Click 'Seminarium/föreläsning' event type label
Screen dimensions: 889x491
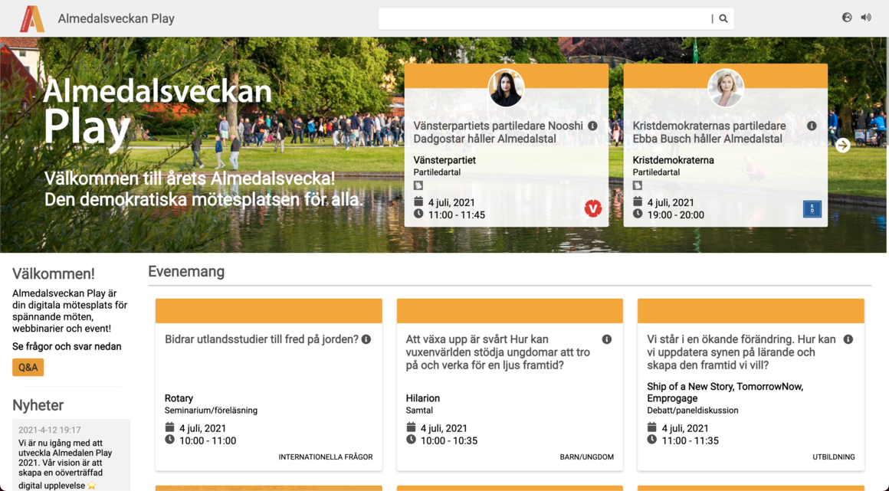click(211, 411)
